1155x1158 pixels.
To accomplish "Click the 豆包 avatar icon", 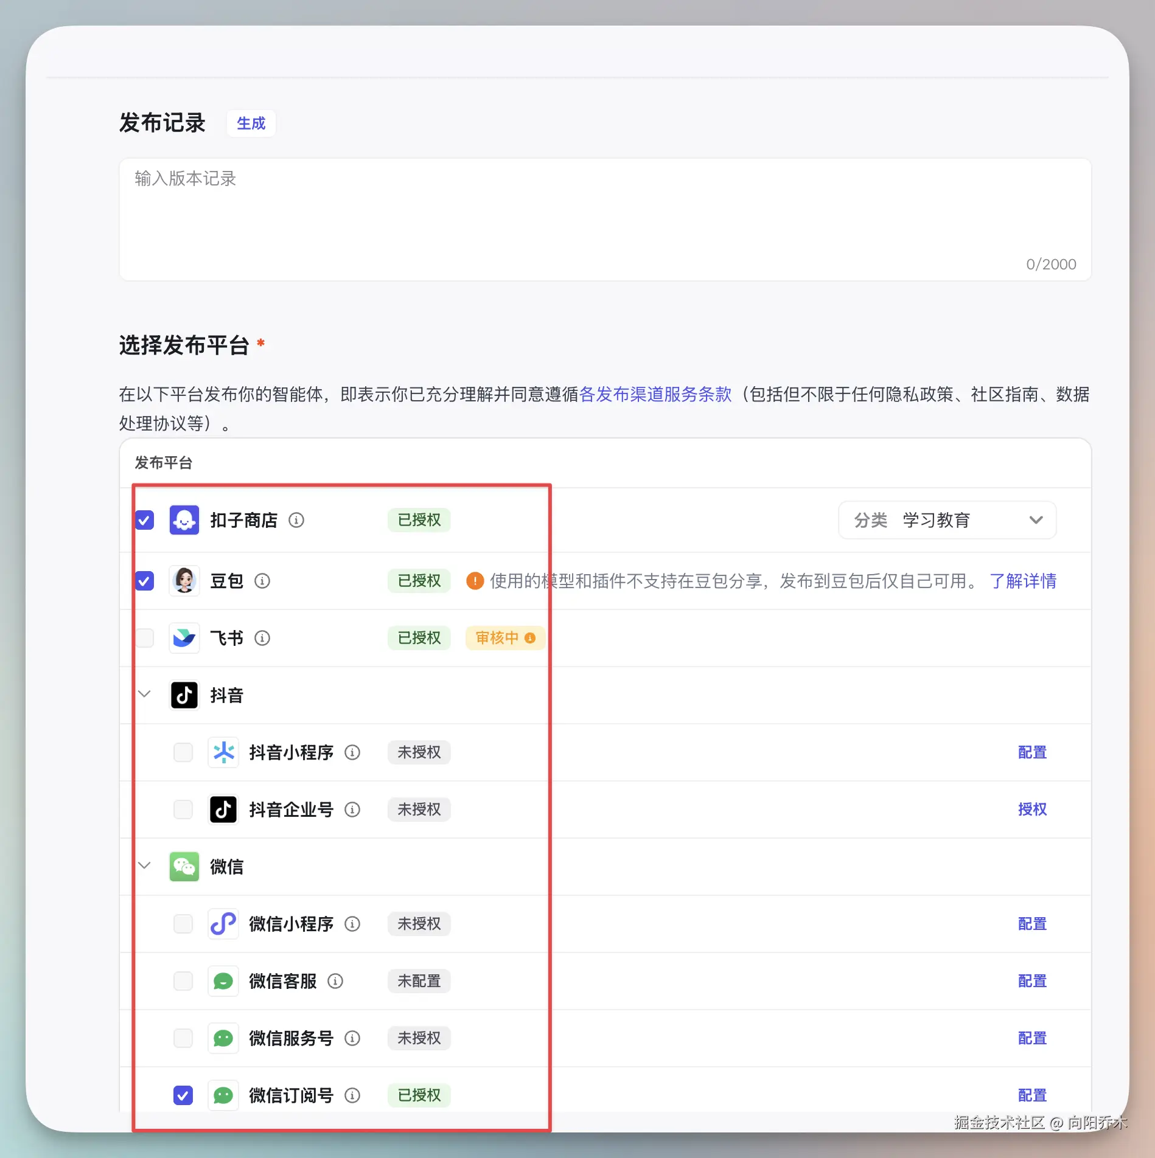I will (x=184, y=581).
